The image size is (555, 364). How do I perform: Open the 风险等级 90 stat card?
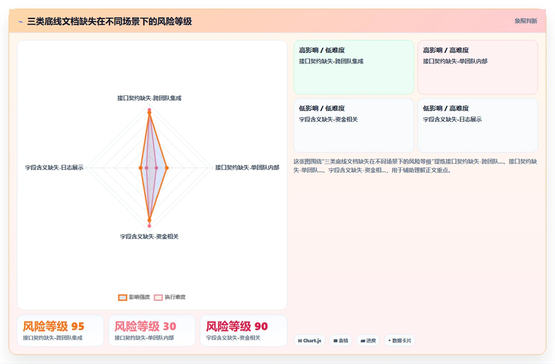244,331
